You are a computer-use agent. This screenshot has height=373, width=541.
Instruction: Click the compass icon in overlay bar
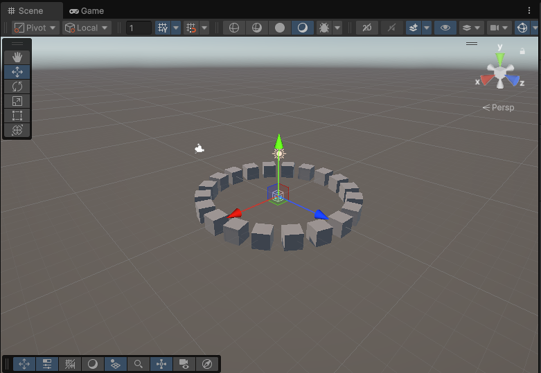[x=207, y=364]
